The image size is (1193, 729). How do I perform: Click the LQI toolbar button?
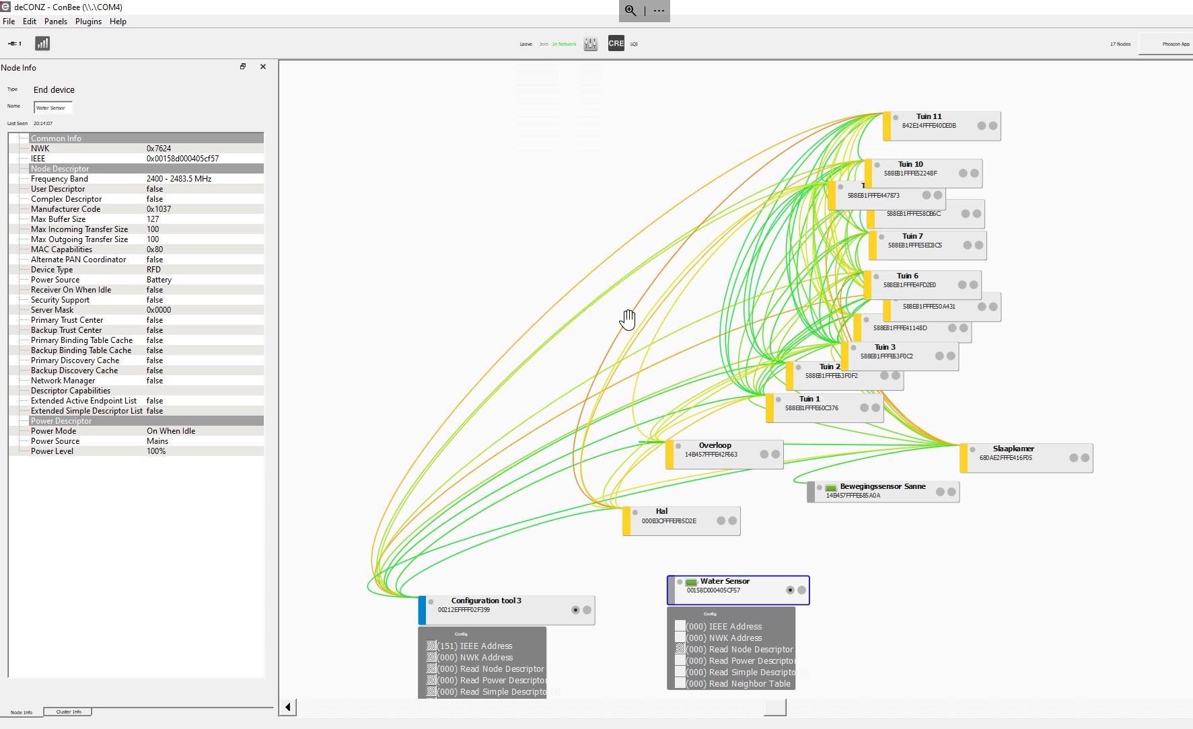pyautogui.click(x=634, y=44)
